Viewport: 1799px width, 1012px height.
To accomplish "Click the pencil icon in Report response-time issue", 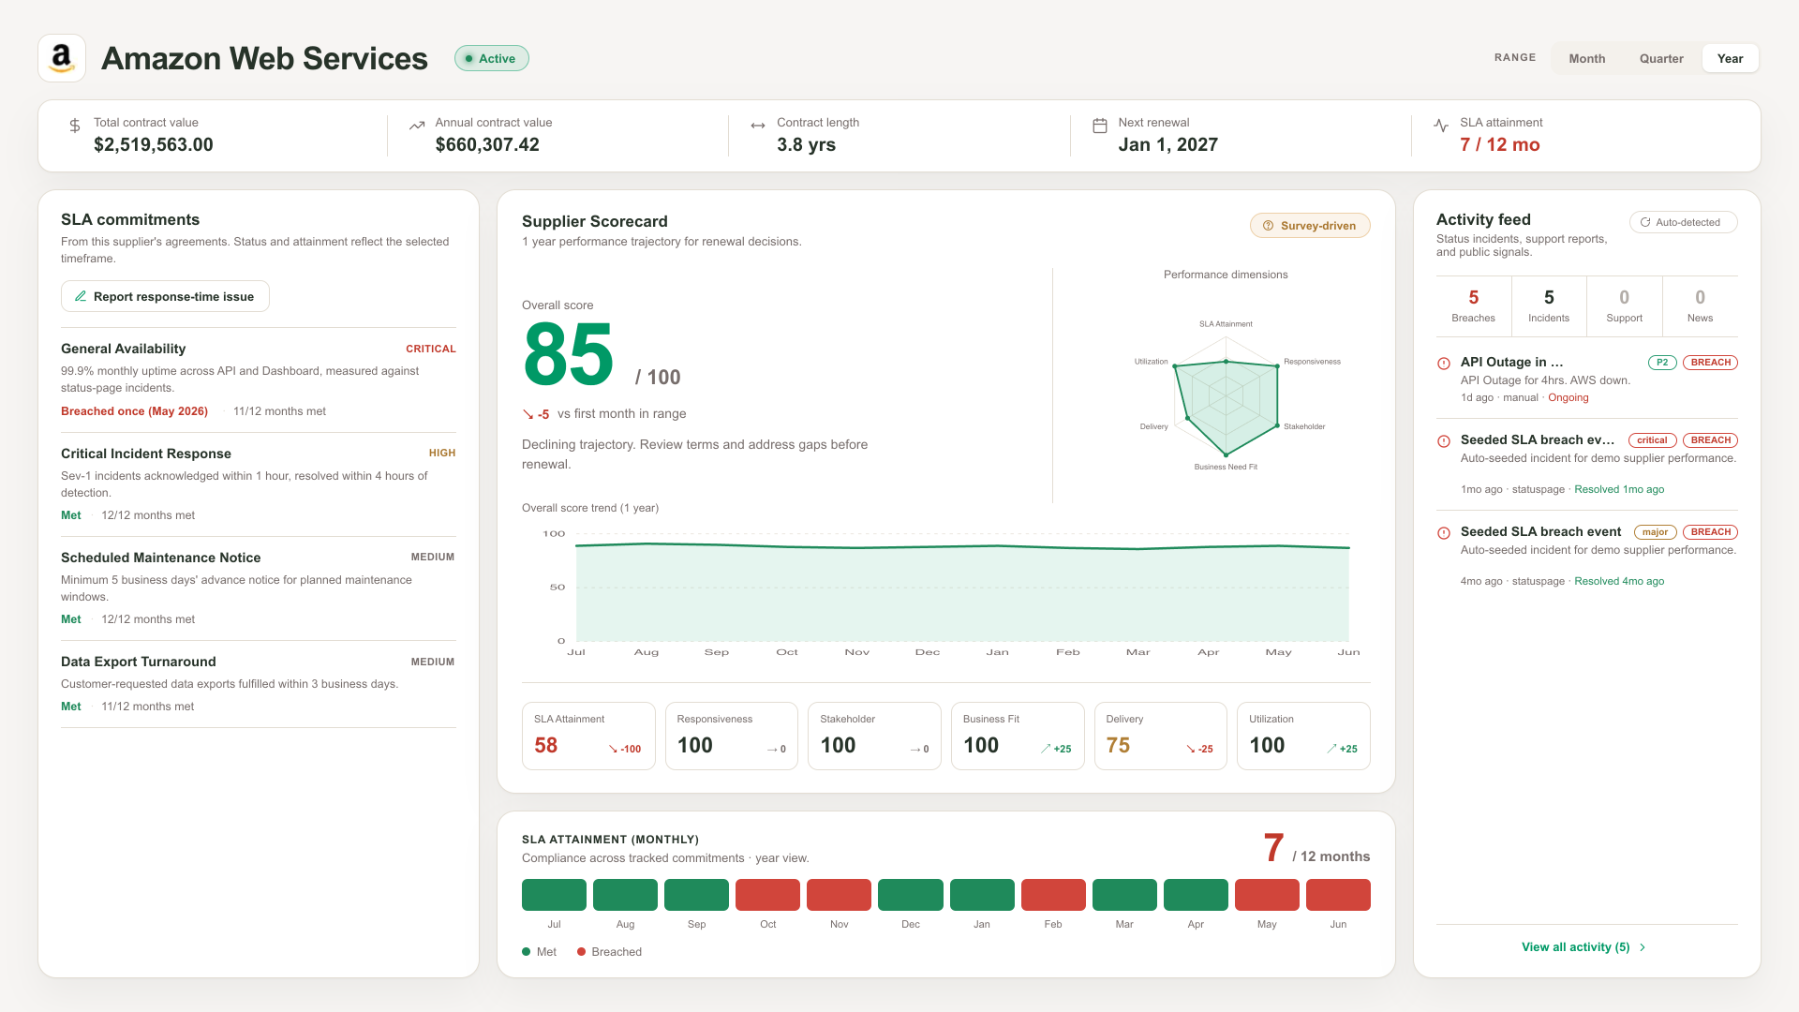I will point(81,296).
